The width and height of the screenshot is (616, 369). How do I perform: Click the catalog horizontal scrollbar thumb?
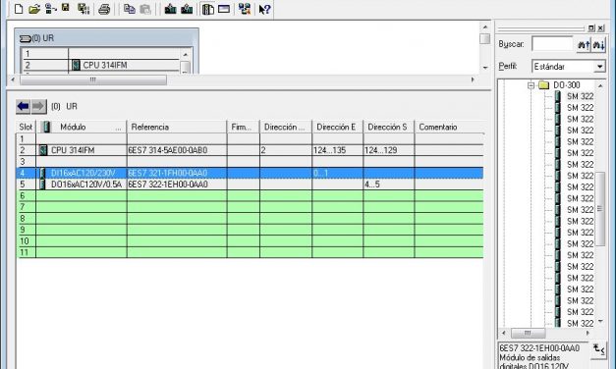click(528, 333)
